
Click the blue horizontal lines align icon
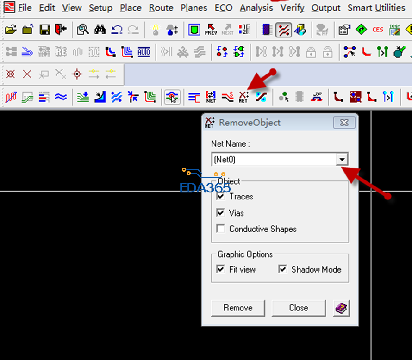[x=194, y=98]
